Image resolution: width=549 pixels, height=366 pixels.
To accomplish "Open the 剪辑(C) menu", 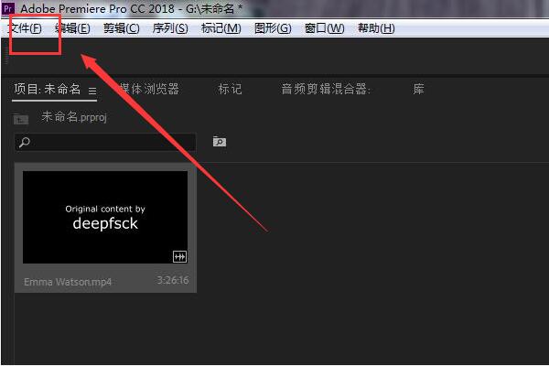I will pyautogui.click(x=121, y=28).
